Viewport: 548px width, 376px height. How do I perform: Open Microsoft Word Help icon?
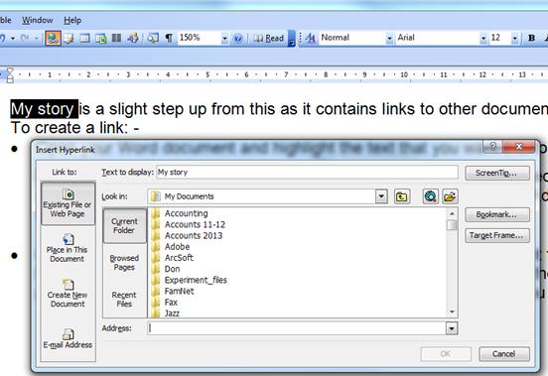pos(238,38)
